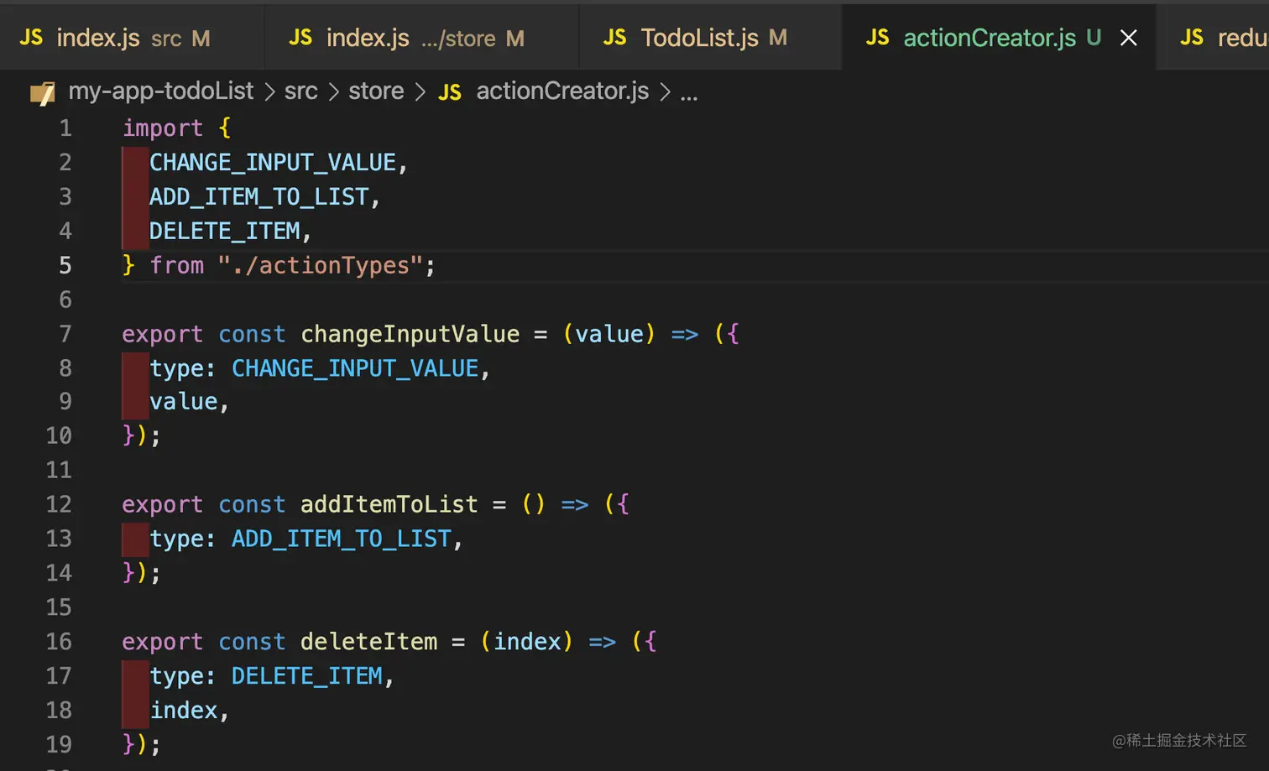Click the untracked U badge on actionCreator.js tab
This screenshot has width=1269, height=771.
pyautogui.click(x=1094, y=38)
